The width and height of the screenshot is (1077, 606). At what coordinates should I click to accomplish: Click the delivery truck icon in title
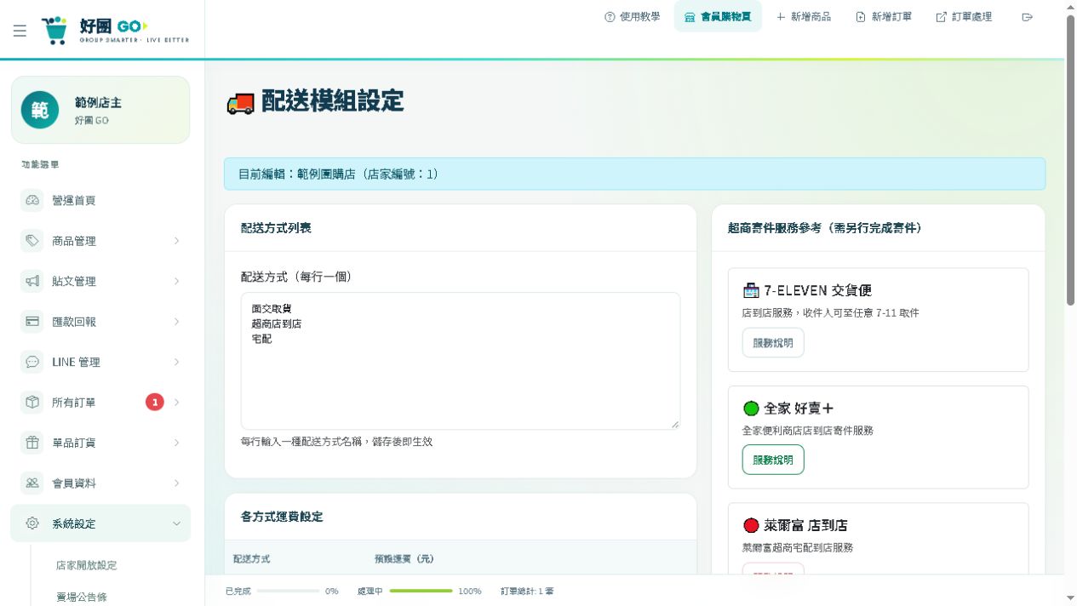[241, 104]
